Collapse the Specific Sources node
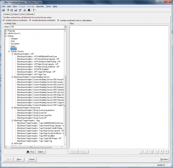The height and width of the screenshot is (168, 173). [9, 51]
